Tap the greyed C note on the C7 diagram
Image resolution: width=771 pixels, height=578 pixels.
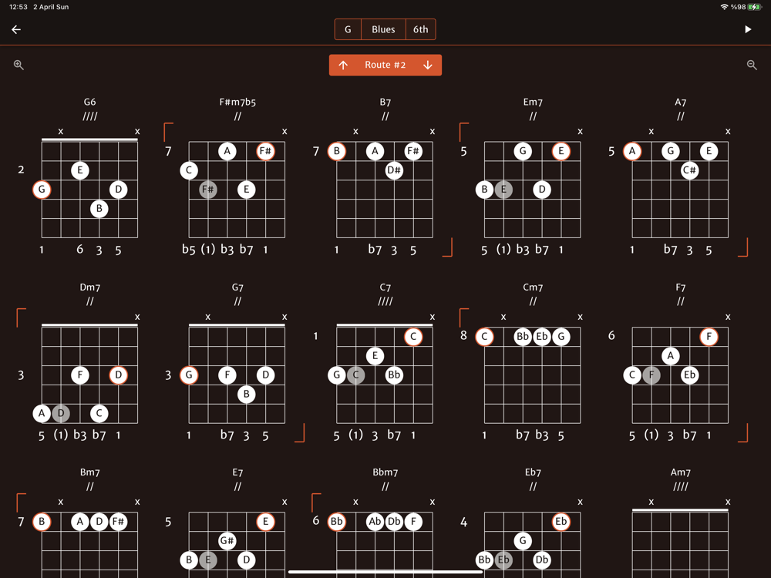tap(356, 375)
